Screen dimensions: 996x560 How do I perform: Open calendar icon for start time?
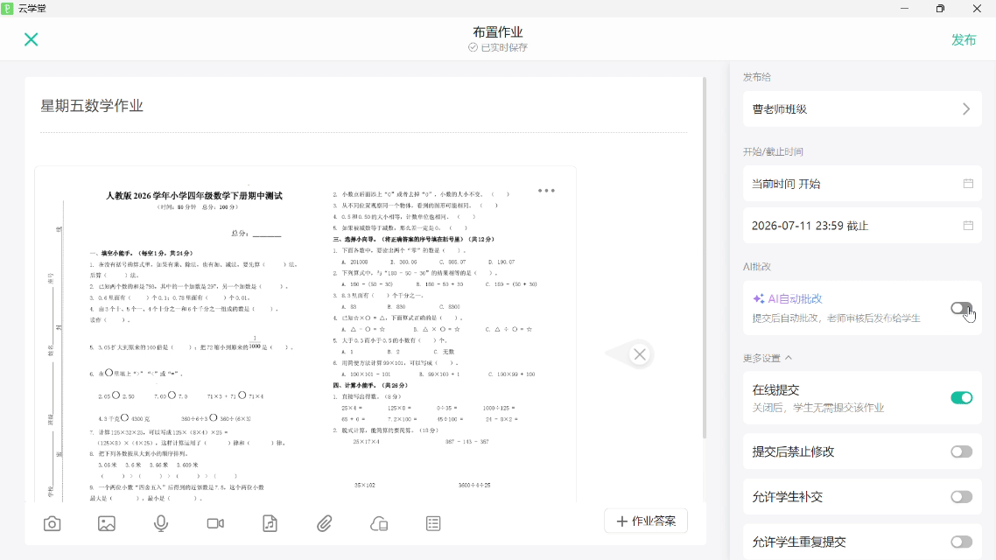pos(968,184)
